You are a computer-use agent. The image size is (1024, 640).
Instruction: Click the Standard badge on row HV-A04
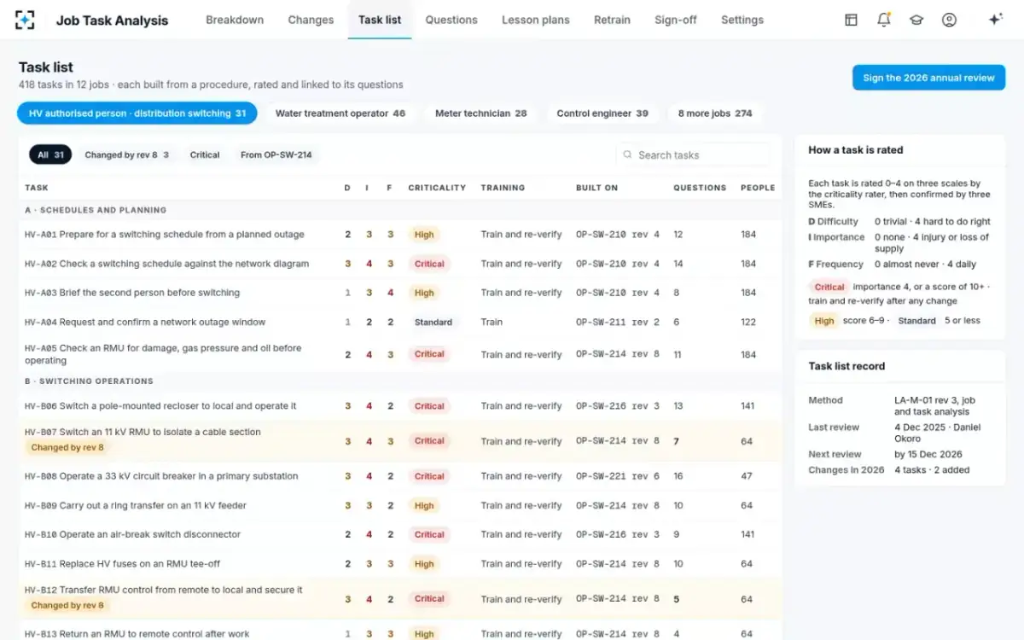[433, 323]
